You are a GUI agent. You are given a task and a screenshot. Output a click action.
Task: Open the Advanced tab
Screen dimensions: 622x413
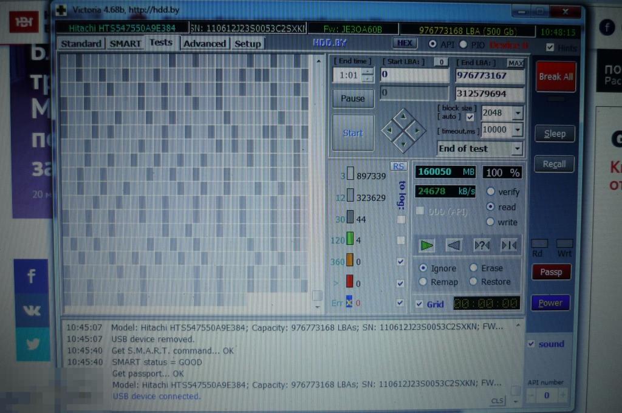point(205,44)
